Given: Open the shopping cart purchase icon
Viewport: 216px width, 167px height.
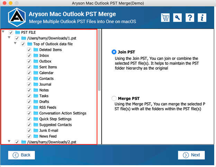Looking at the screenshot, I should tap(165, 18).
